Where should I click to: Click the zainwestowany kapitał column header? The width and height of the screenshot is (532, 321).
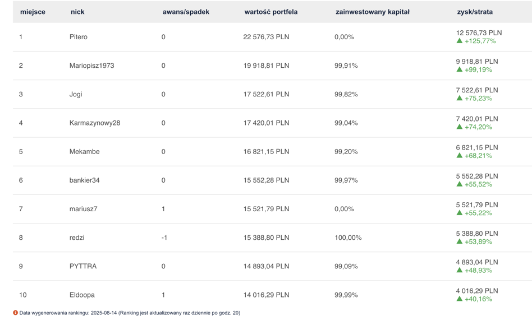(373, 12)
